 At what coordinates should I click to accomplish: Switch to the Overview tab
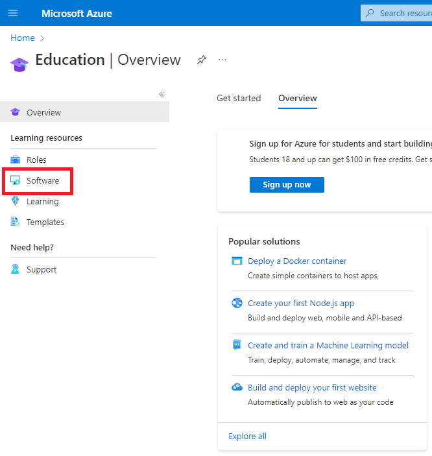[297, 99]
